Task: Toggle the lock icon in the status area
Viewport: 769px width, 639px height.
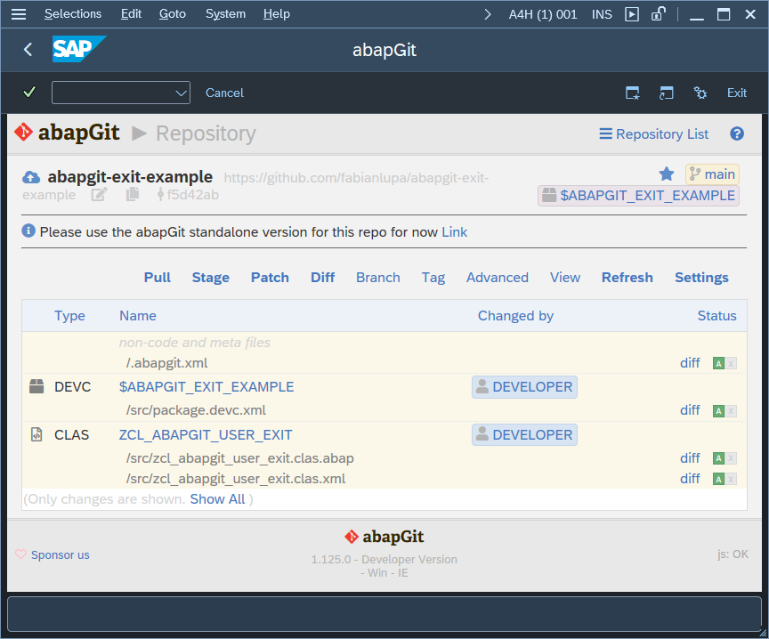Action: [658, 14]
